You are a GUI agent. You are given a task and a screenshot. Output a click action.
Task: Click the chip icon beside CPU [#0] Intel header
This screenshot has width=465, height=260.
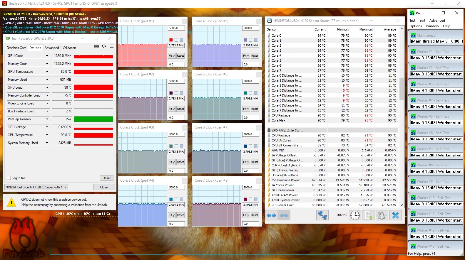[269, 130]
